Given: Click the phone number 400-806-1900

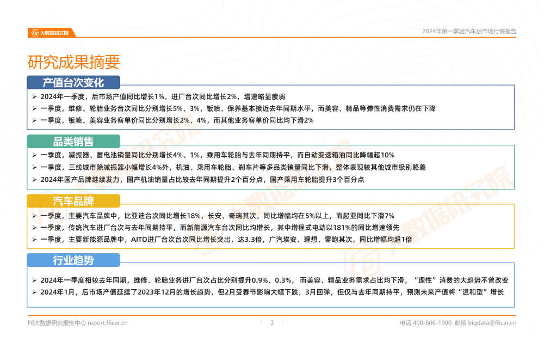Looking at the screenshot, I should click(x=432, y=323).
